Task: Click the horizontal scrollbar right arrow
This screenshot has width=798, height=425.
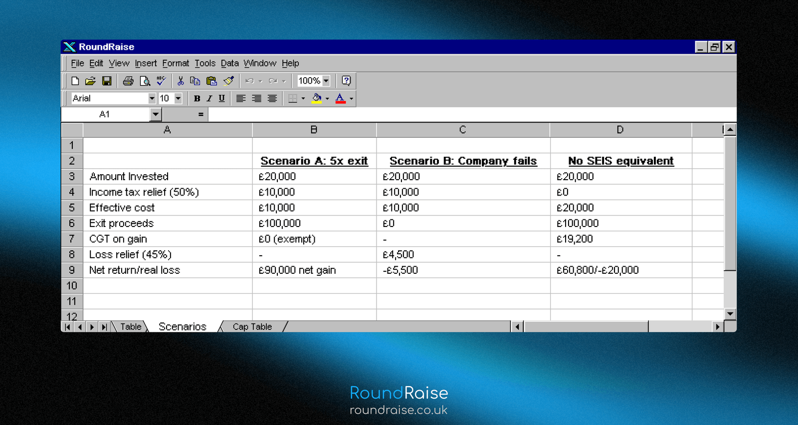Action: pos(717,327)
